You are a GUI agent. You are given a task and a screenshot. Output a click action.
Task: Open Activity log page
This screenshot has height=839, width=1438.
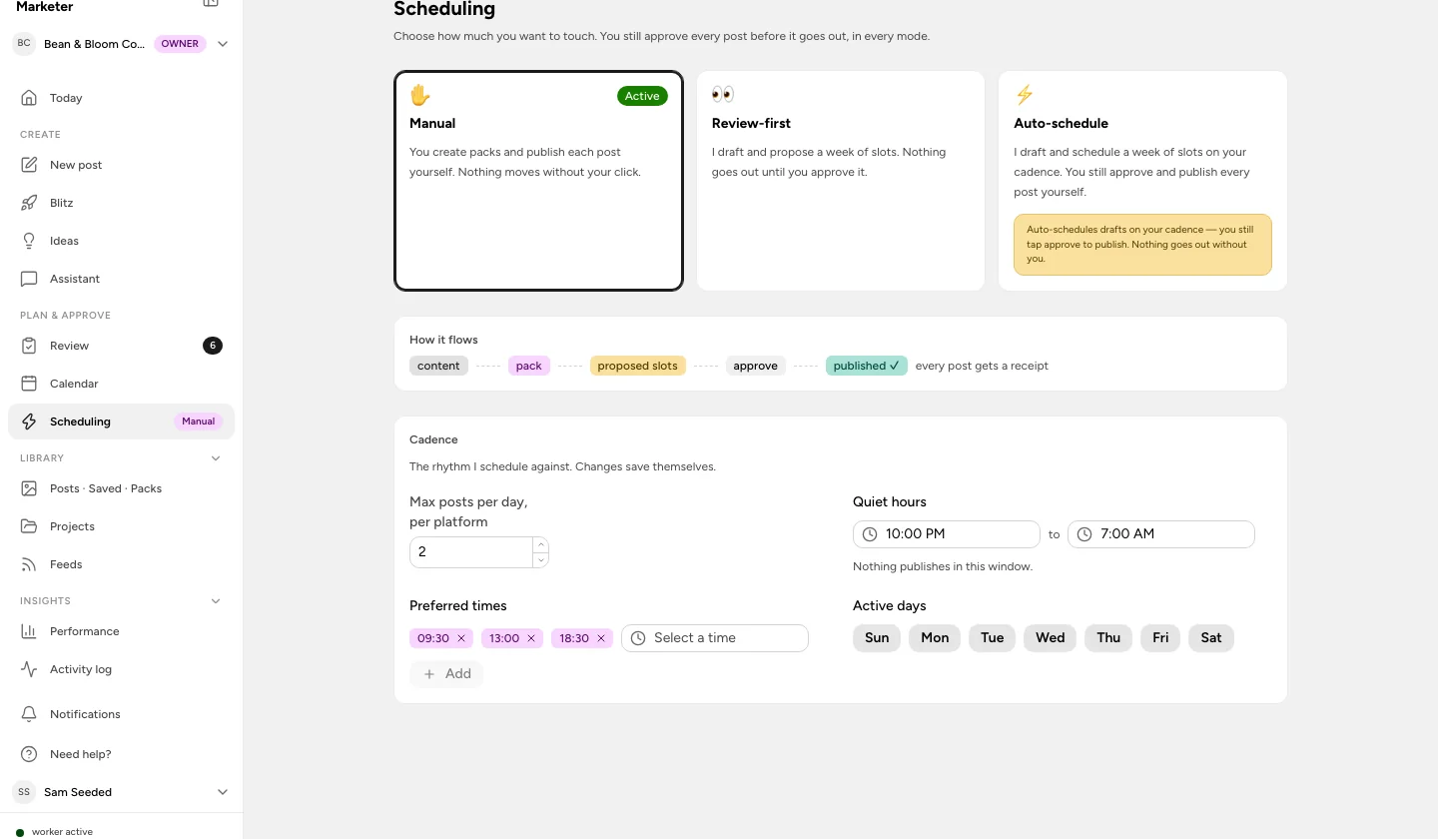pos(121,669)
